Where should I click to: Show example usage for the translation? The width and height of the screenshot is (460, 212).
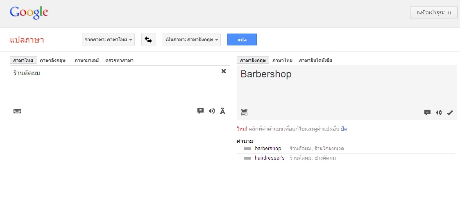(428, 113)
